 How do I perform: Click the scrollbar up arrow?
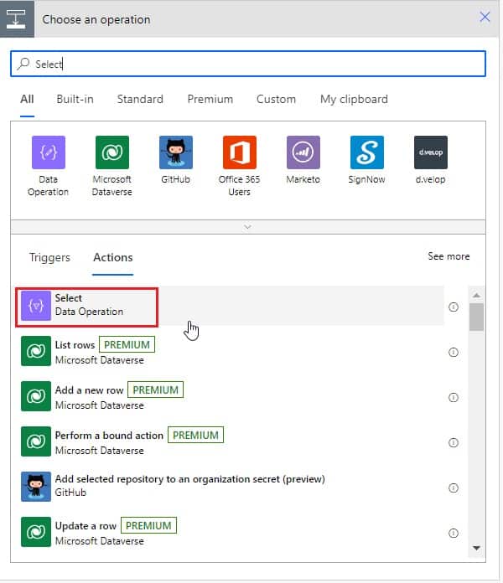tap(476, 296)
